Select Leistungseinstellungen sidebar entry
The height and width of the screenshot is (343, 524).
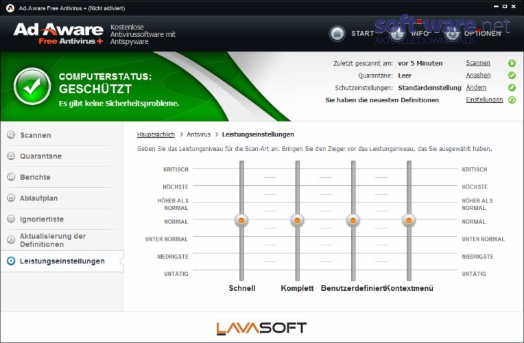(x=62, y=261)
